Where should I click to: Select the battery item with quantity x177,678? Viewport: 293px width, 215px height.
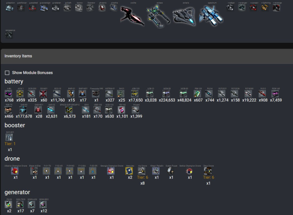(x=22, y=110)
